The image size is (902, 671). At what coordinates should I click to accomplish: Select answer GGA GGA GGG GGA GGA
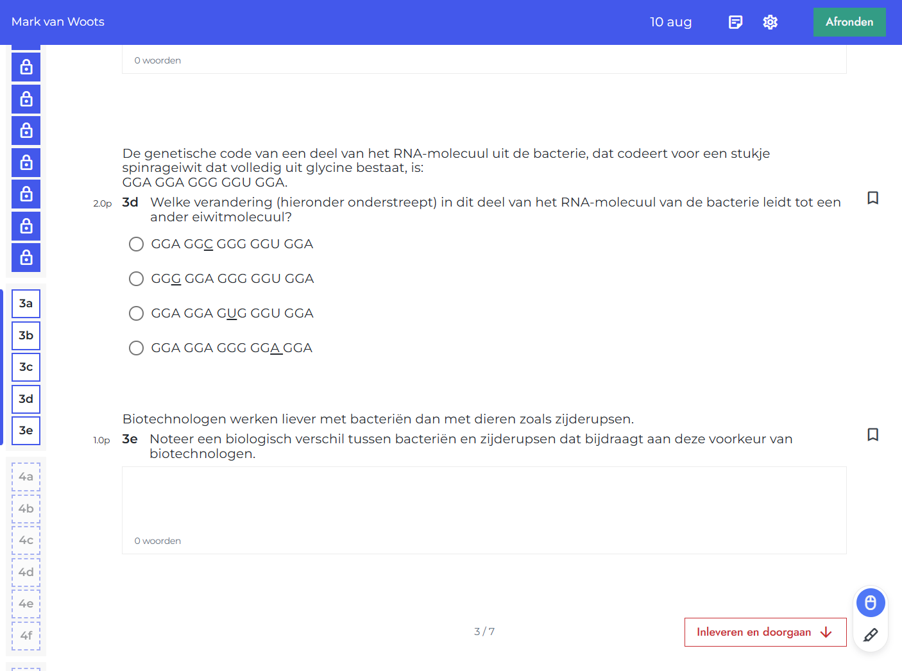[136, 348]
